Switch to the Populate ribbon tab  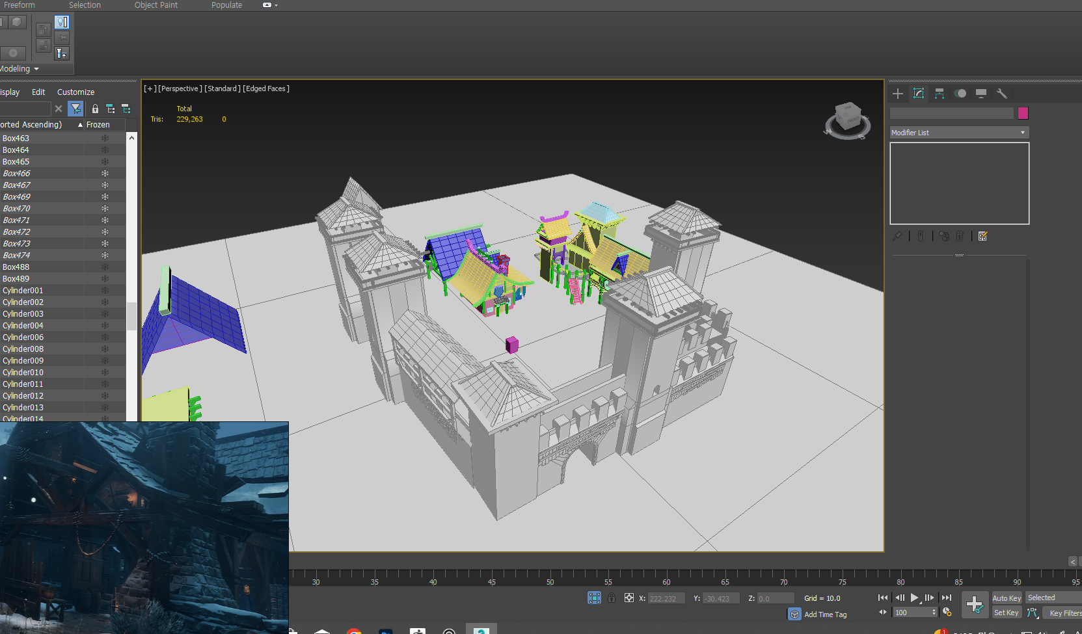click(x=226, y=5)
